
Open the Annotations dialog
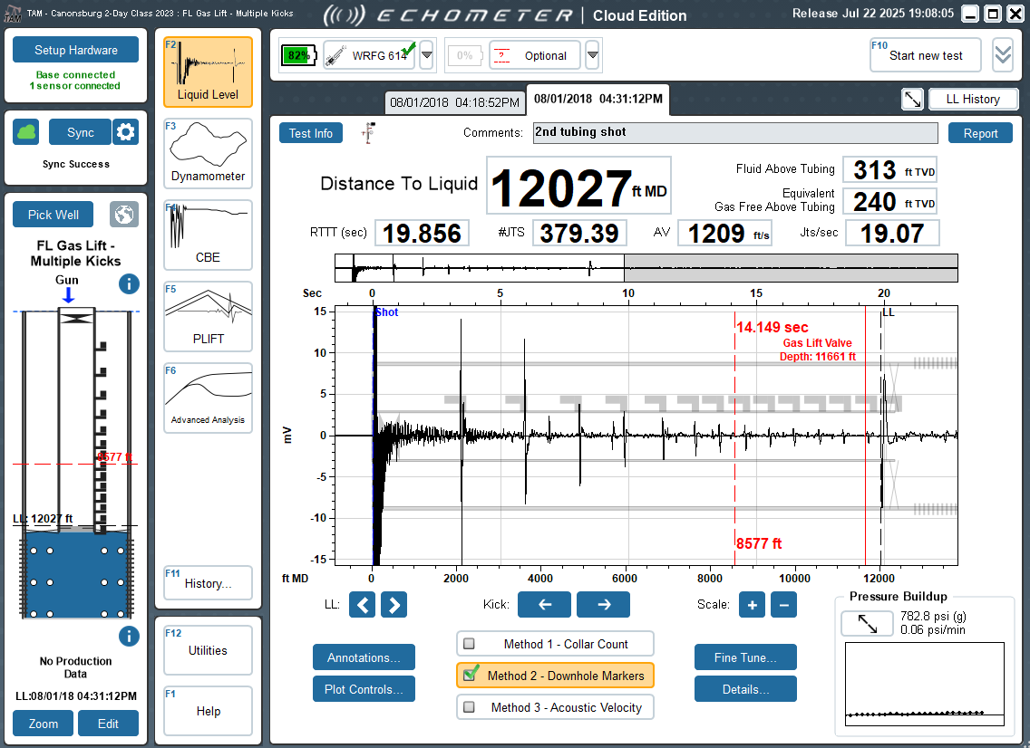pyautogui.click(x=364, y=657)
